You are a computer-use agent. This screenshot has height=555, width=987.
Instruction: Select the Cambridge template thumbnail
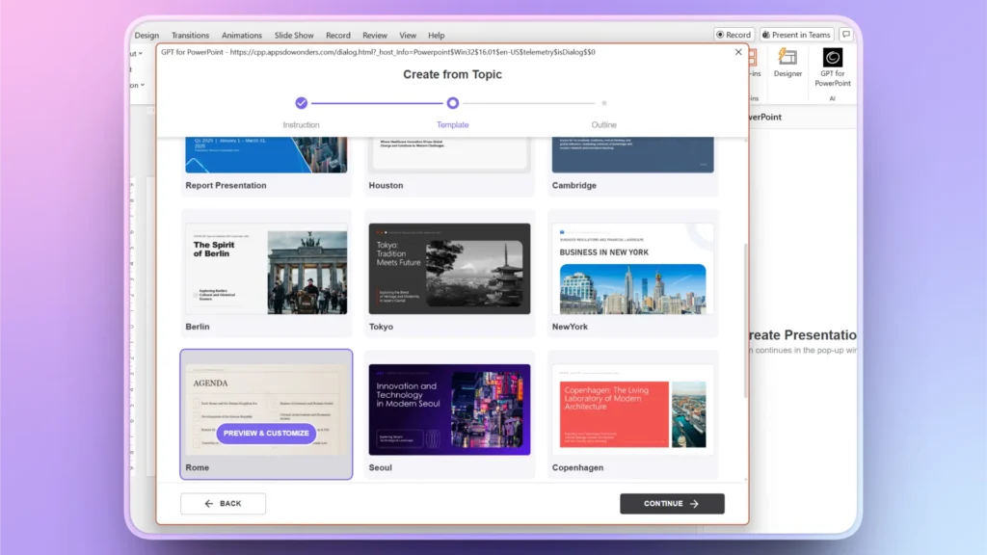coord(632,155)
